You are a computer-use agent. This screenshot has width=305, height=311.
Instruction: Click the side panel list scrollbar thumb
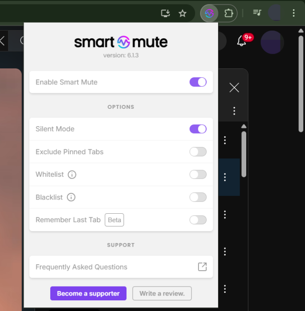tap(244, 154)
